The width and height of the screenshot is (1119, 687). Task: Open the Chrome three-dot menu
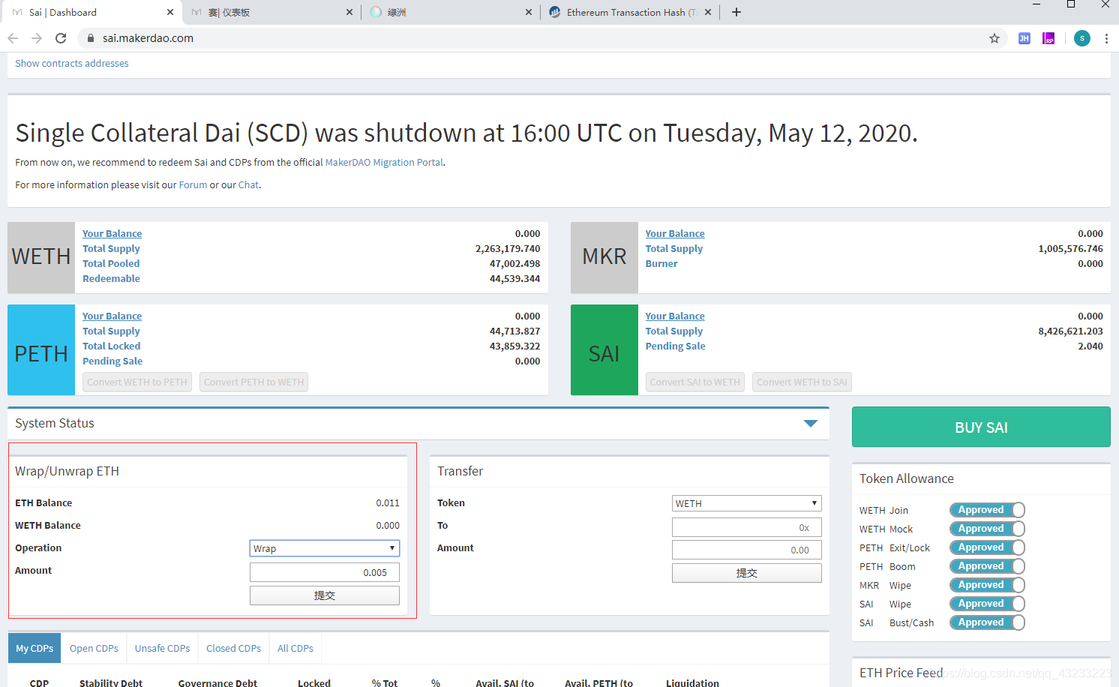click(x=1106, y=38)
